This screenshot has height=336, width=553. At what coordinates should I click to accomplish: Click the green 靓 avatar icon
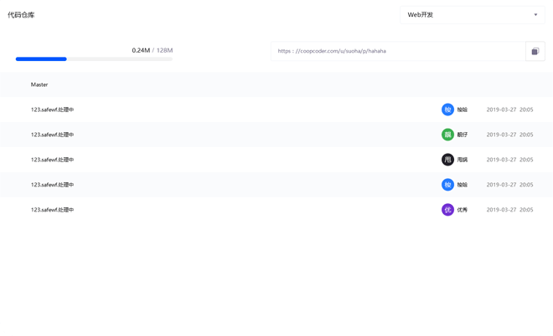(447, 135)
